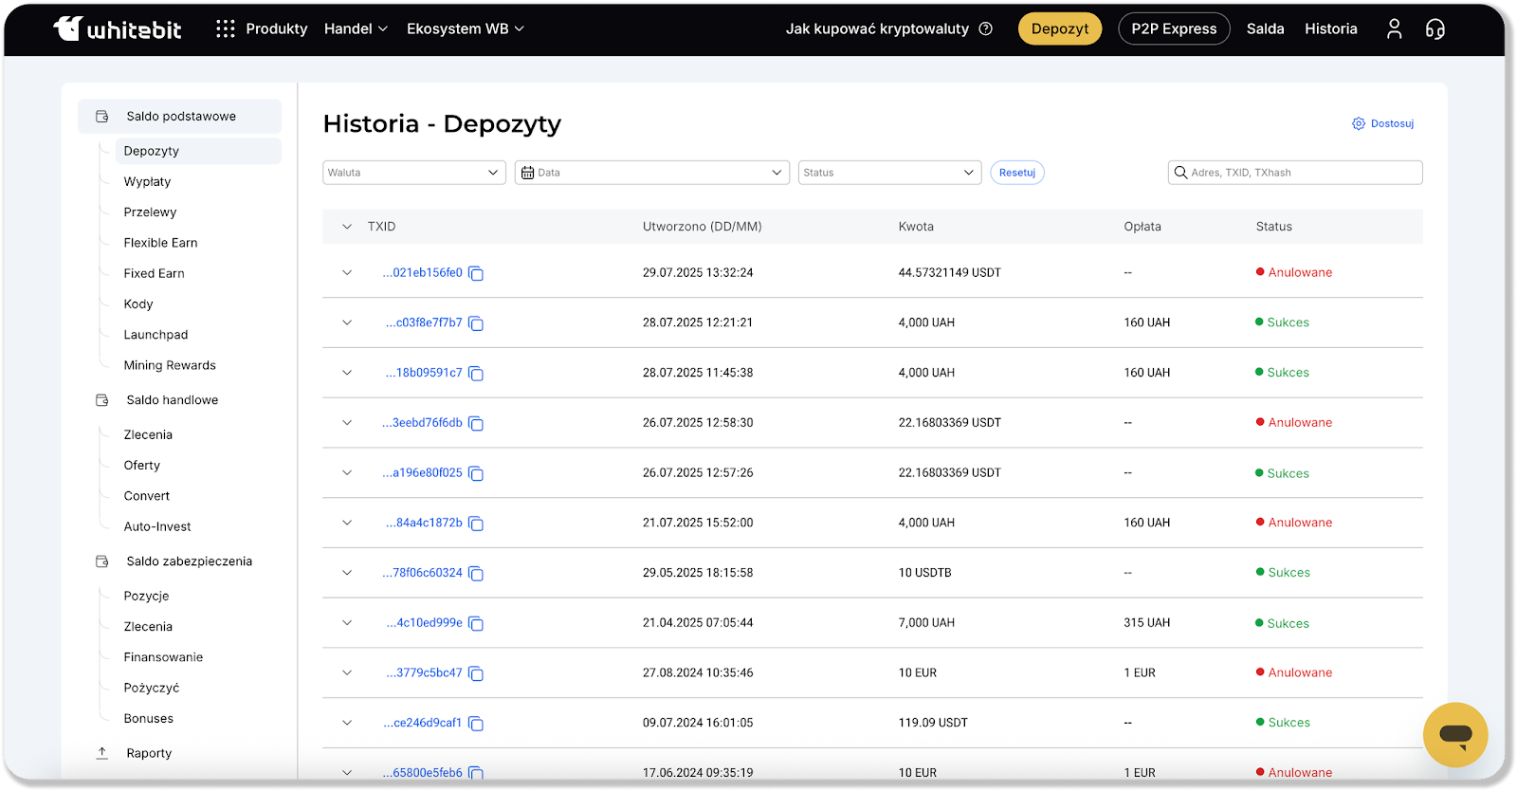Image resolution: width=1517 pixels, height=791 pixels.
Task: Open the Produkty grid menu icon
Action: tap(225, 29)
